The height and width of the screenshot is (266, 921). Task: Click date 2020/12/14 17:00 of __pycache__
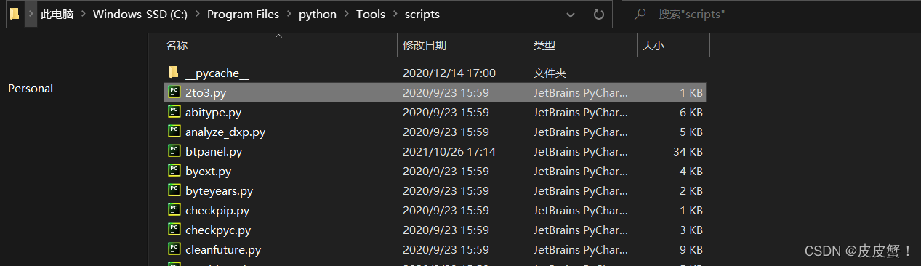[449, 73]
